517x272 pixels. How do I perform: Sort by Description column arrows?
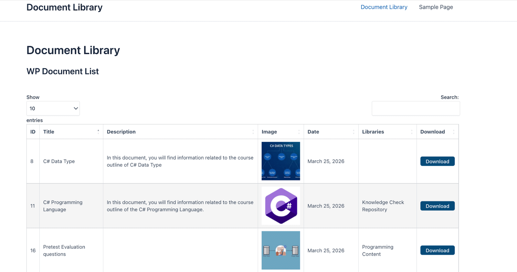pyautogui.click(x=253, y=132)
